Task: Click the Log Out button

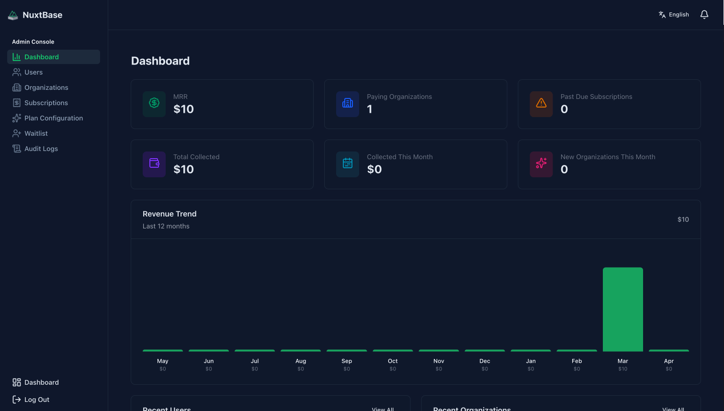Action: click(x=31, y=399)
